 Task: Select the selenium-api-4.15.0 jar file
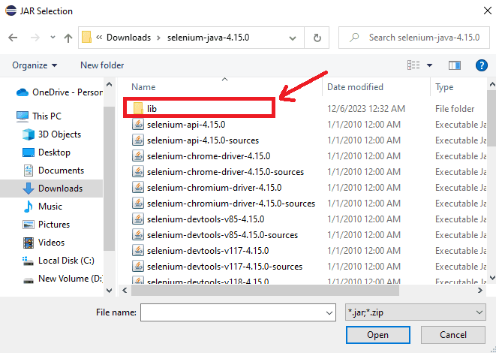point(186,125)
